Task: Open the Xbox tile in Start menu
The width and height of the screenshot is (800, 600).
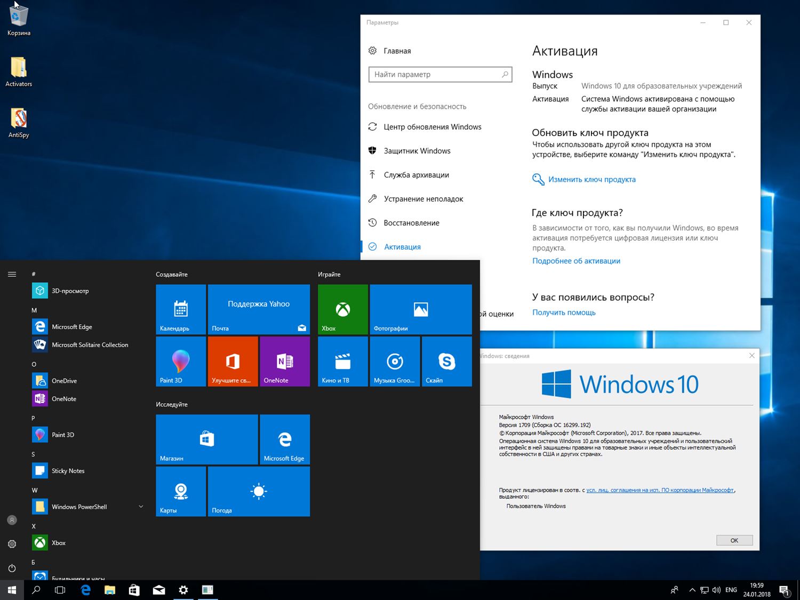Action: pyautogui.click(x=342, y=309)
